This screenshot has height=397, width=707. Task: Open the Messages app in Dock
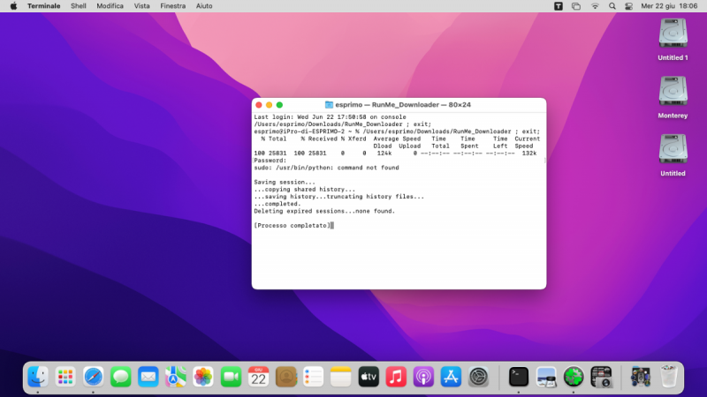(x=121, y=378)
